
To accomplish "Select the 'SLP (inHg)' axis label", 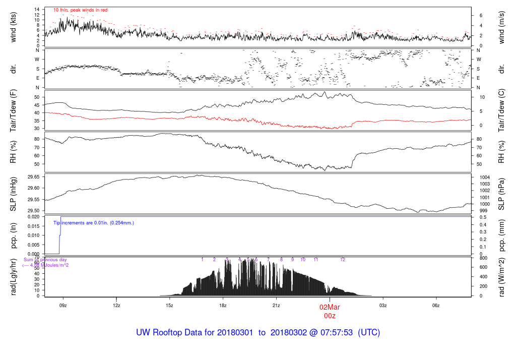I will 13,194.
